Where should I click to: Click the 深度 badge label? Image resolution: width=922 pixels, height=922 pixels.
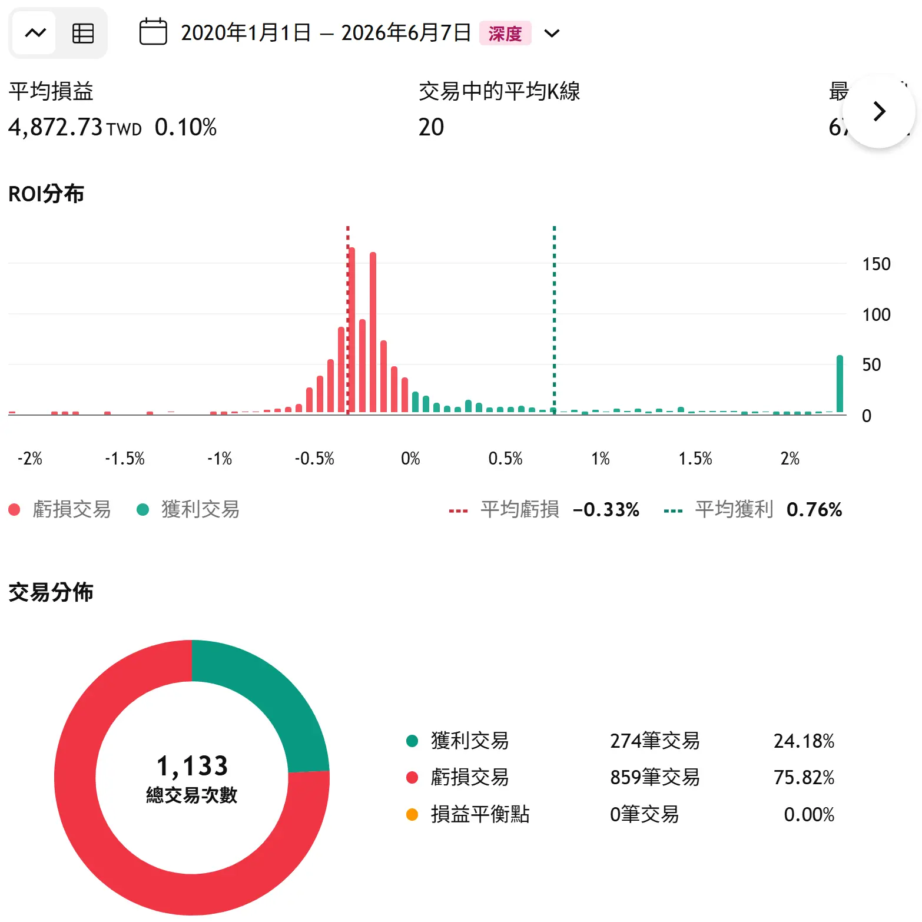point(505,33)
